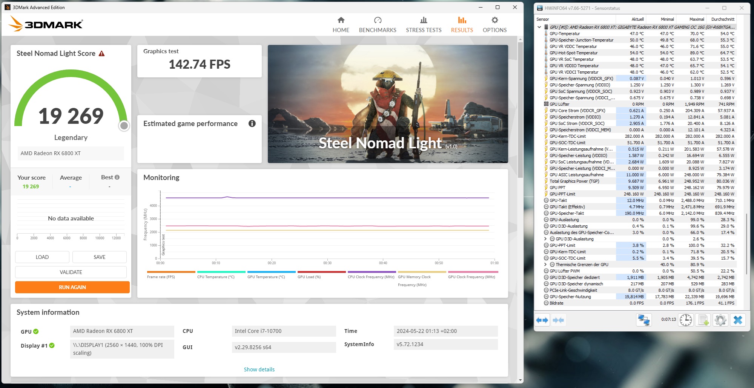Expand the GPU D3D-Auslastung subgroup
This screenshot has width=754, height=388.
545,239
